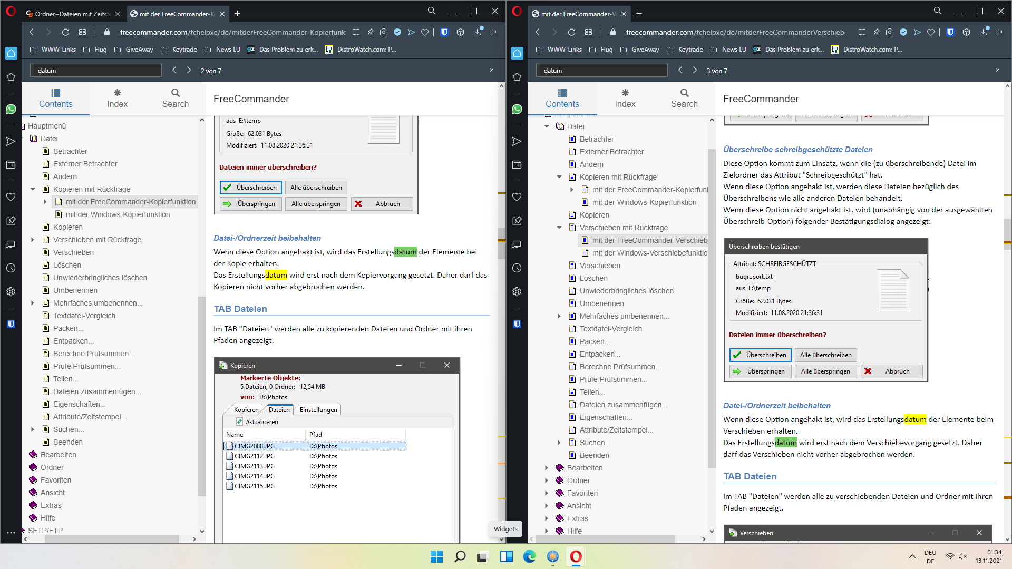
Task: Click snapshot camera icon in left address bar
Action: (384, 32)
